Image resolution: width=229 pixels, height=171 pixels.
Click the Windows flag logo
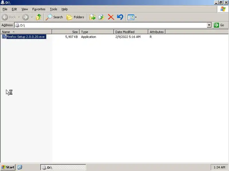(223, 9)
